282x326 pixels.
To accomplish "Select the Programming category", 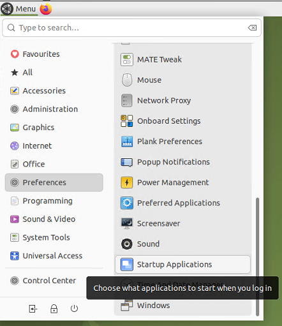I will point(54,201).
